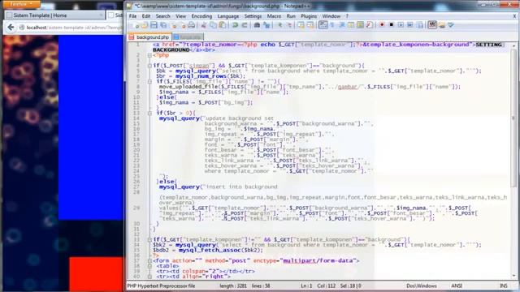Screen dimensions: 520x292
Task: Click the Print toolbar icon
Action: [192, 25]
